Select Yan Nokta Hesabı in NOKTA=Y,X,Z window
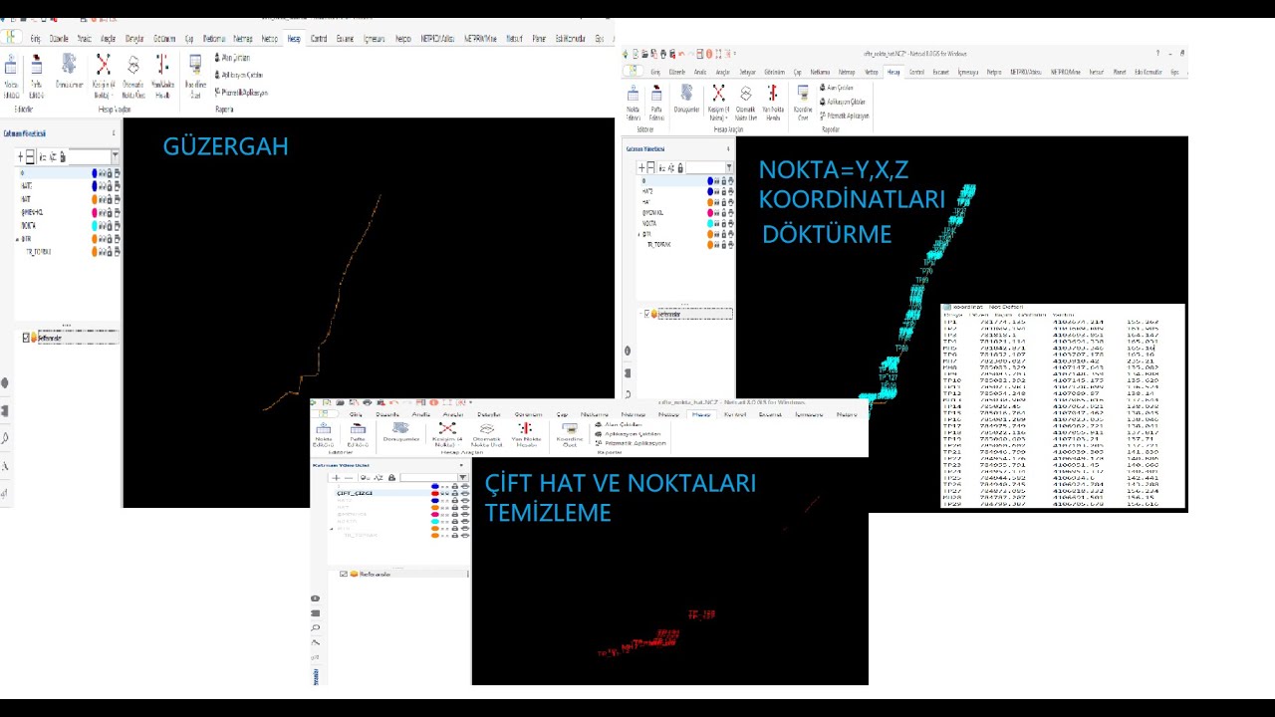1275x717 pixels. point(773,103)
